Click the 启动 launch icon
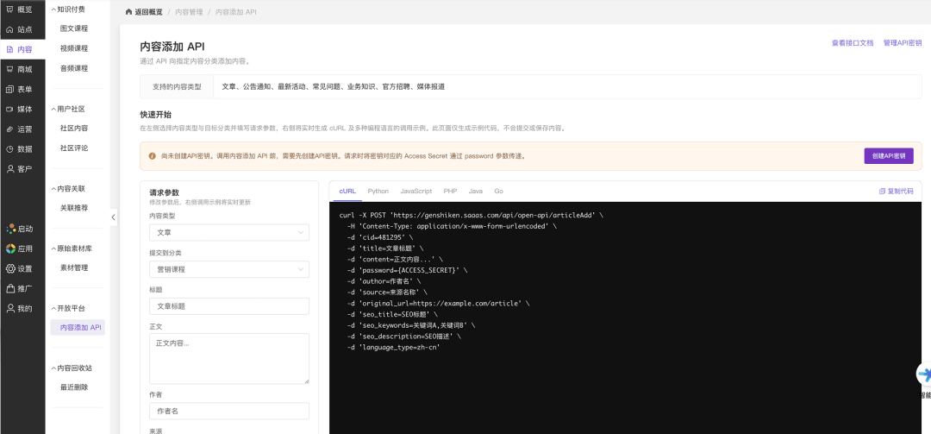 click(x=10, y=229)
